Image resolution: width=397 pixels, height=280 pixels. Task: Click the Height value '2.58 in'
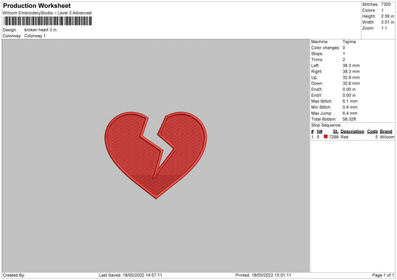(x=387, y=16)
